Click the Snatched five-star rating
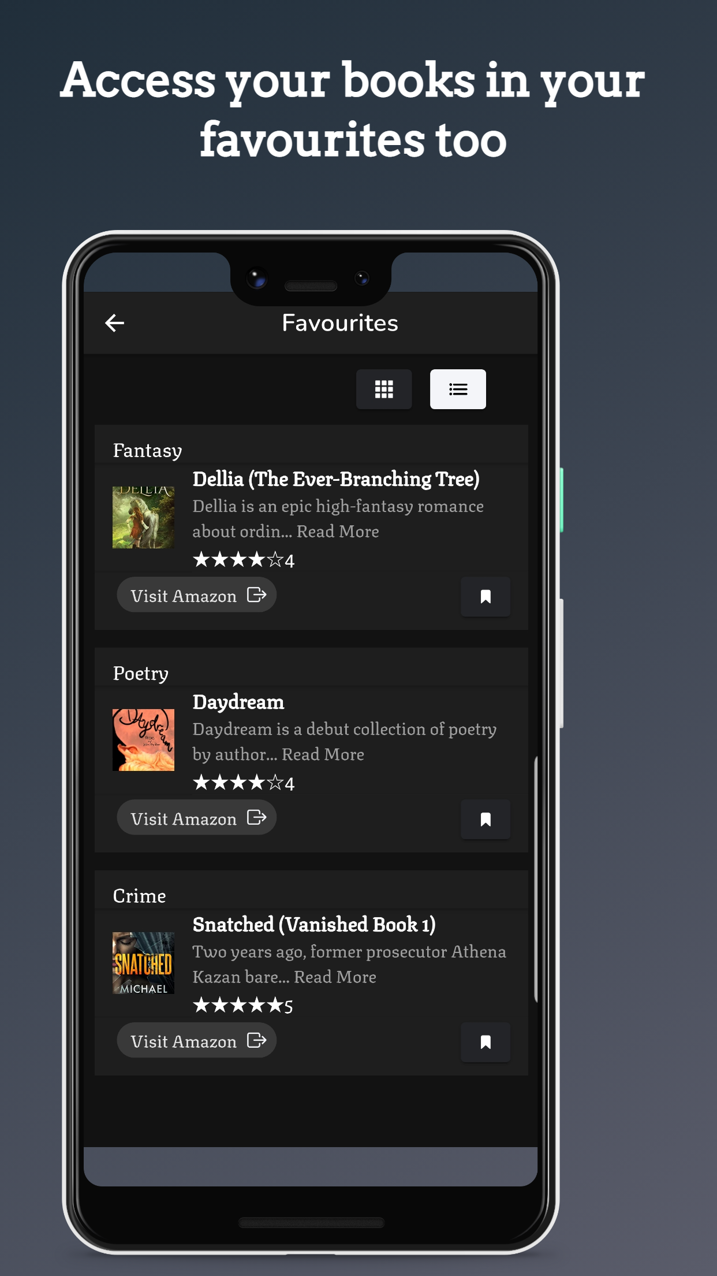This screenshot has width=717, height=1276. [243, 1006]
